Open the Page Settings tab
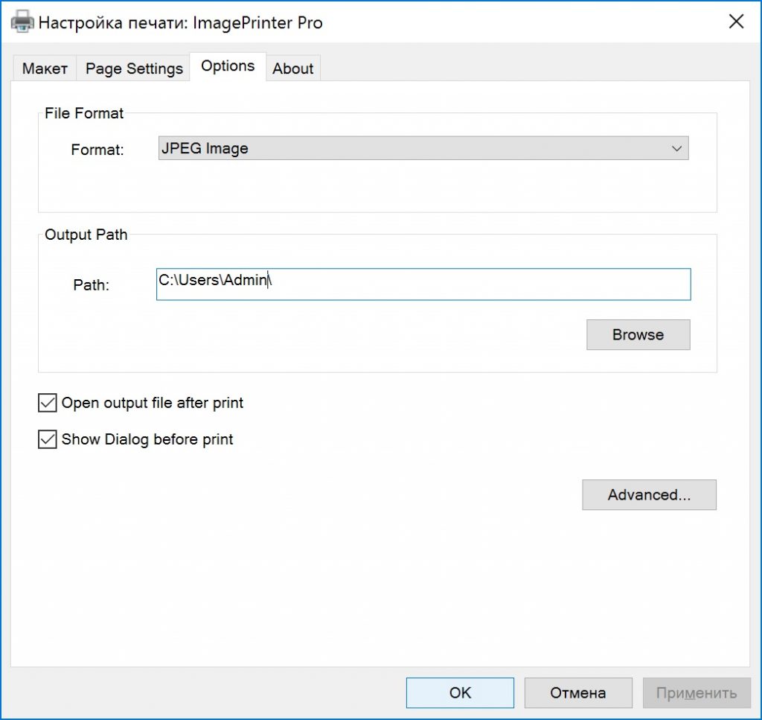Screen dimensions: 762x720 134,69
